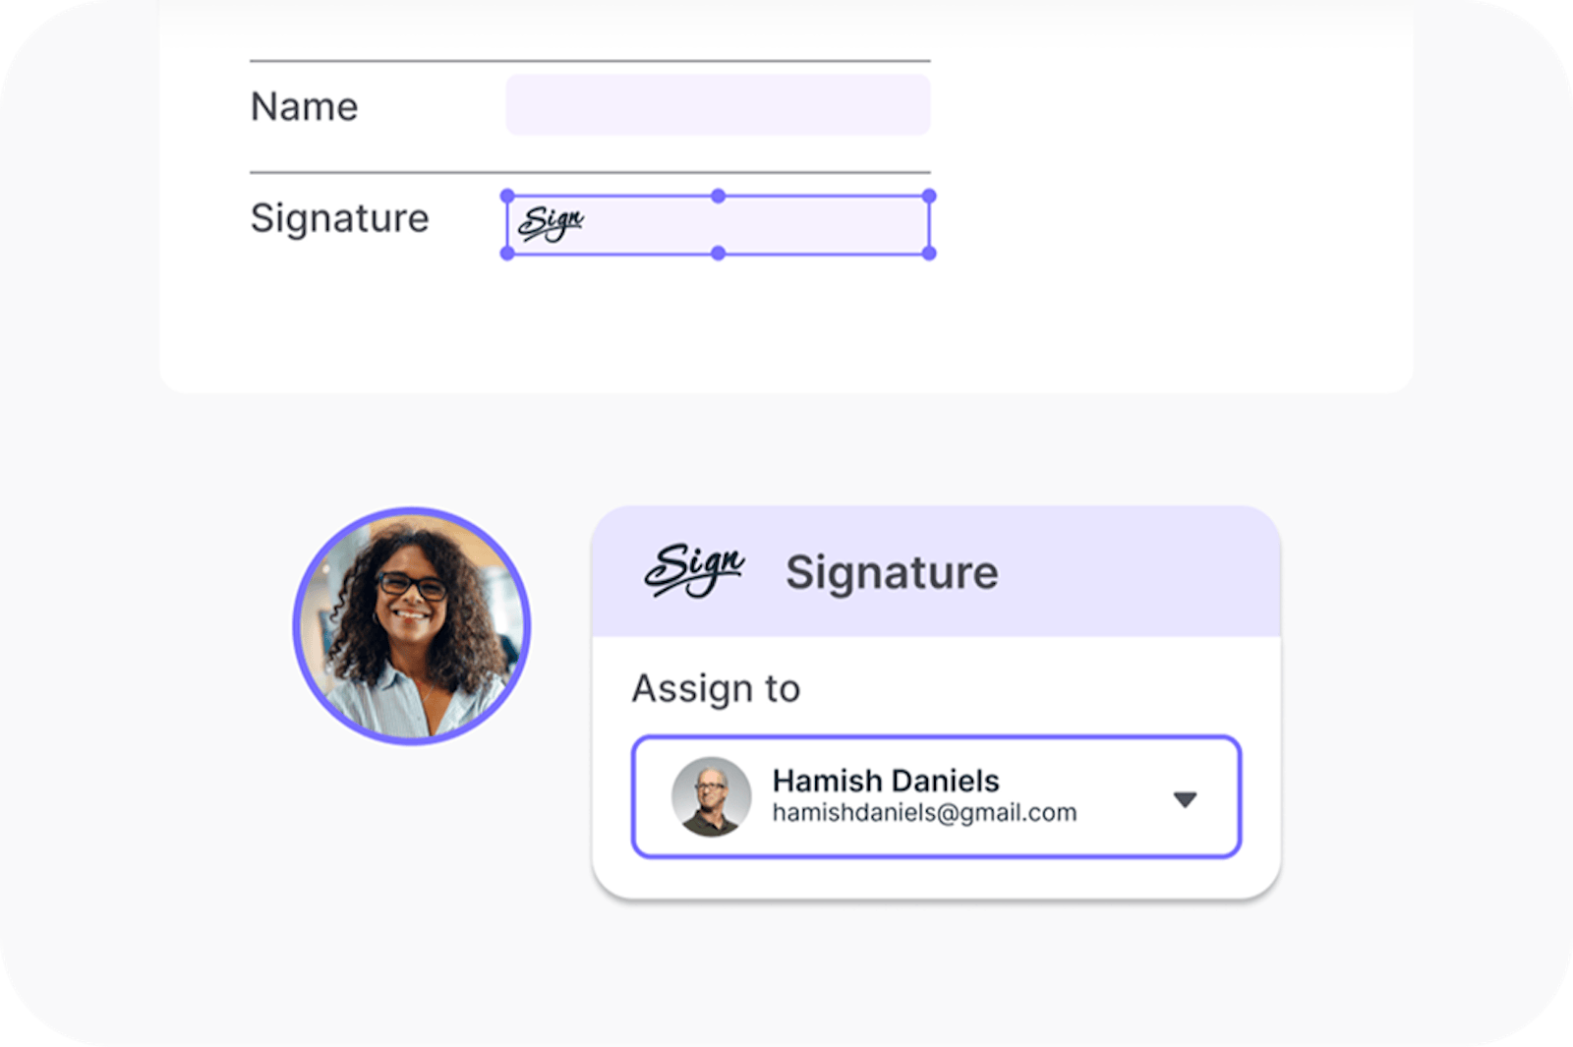This screenshot has width=1573, height=1047.
Task: Click the bottom-middle handle of the signature box
Action: (719, 254)
